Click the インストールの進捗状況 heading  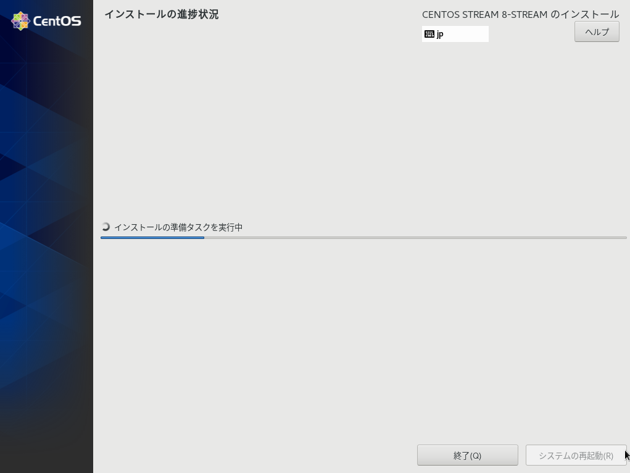click(162, 14)
